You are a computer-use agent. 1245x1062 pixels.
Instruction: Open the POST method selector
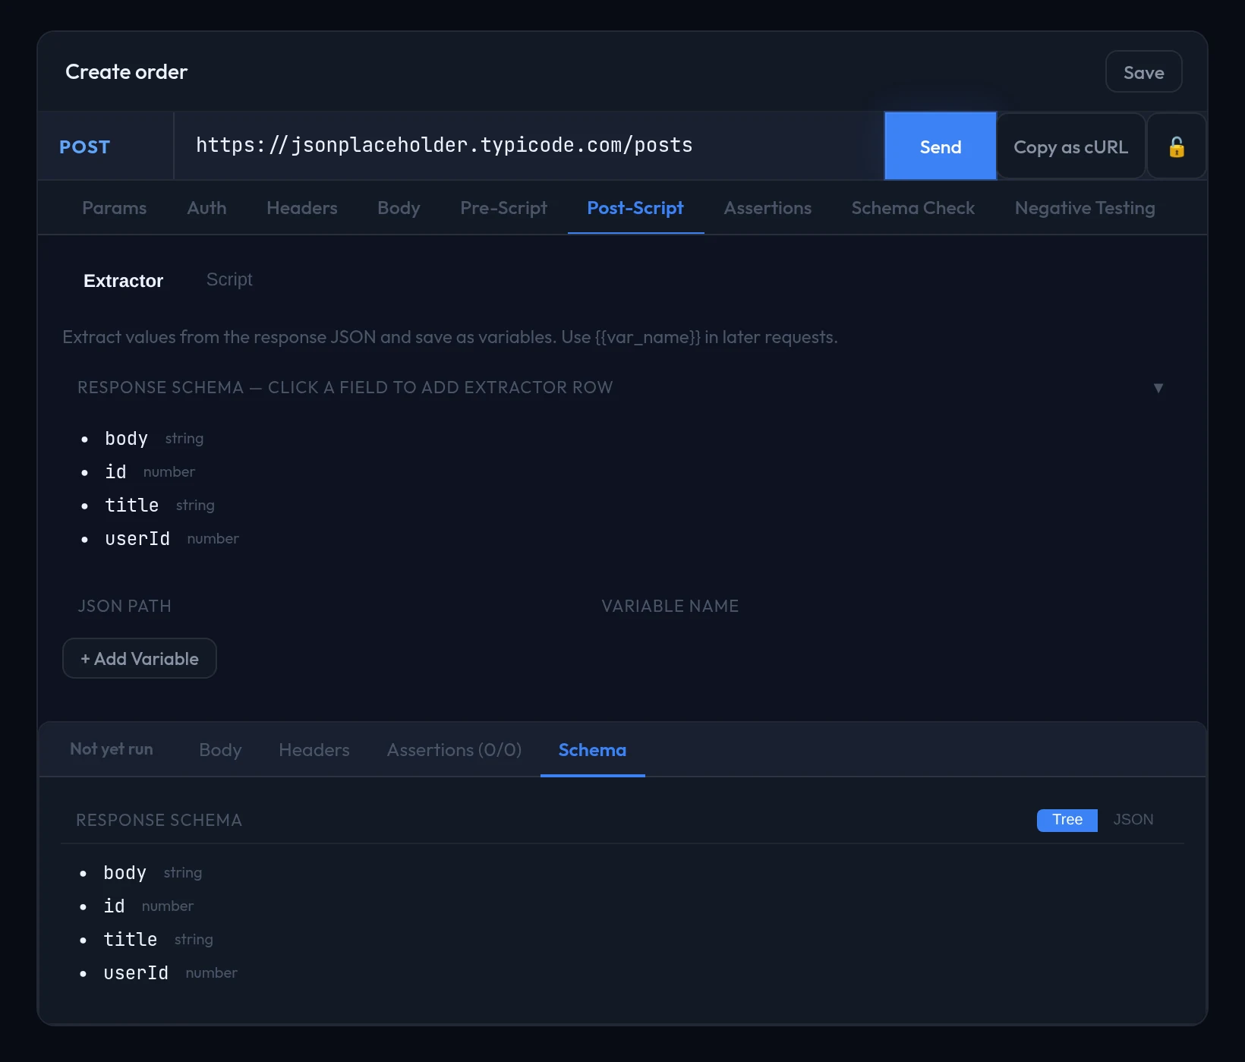[x=106, y=147]
